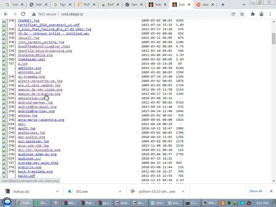This screenshot has width=276, height=207.
Task: Open the Do... taskbar item
Action: point(42,203)
